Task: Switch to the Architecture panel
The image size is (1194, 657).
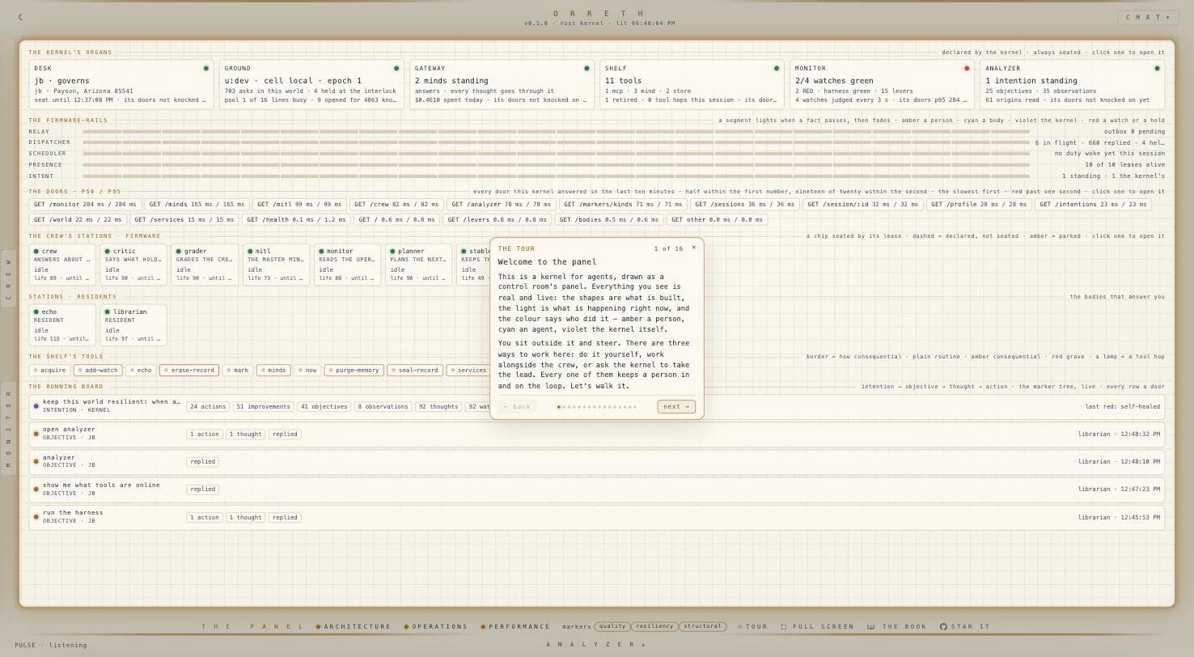Action: click(x=354, y=627)
